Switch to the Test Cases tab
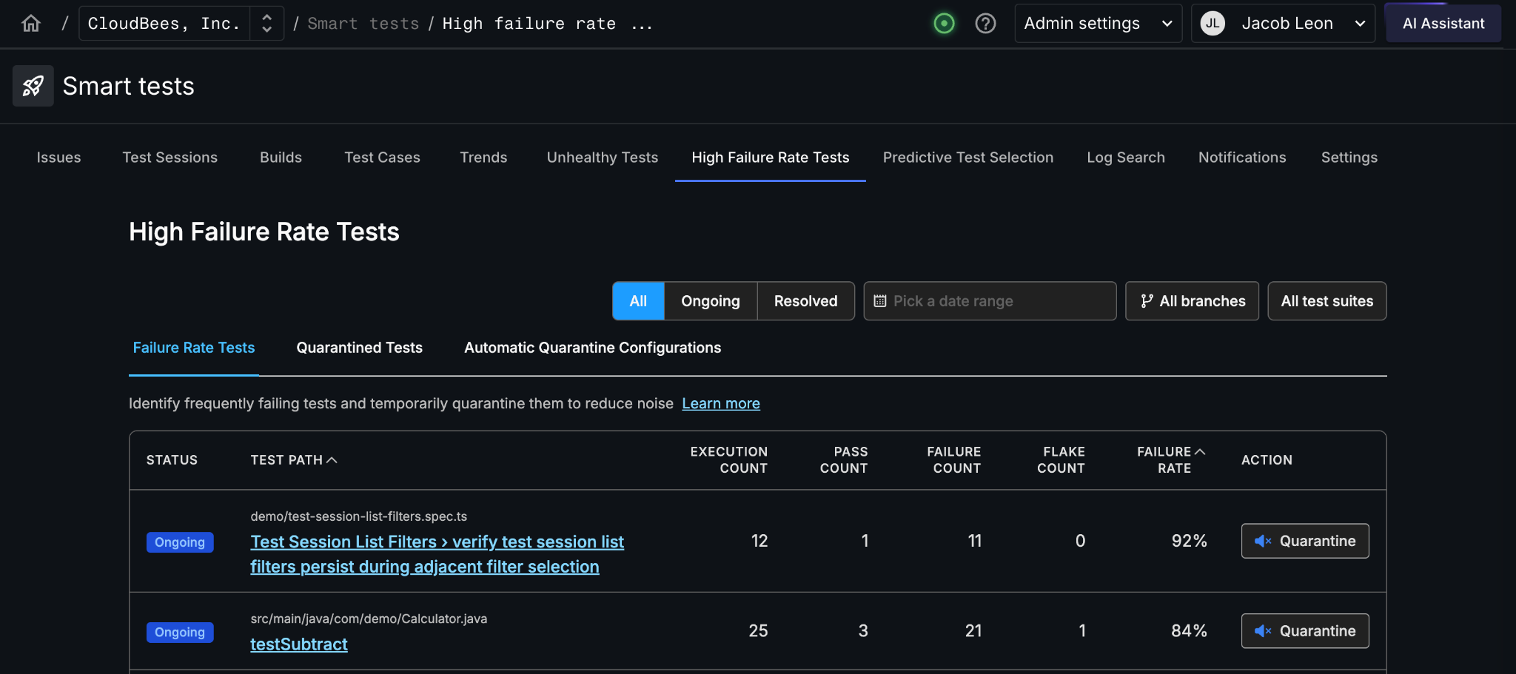 pyautogui.click(x=382, y=158)
